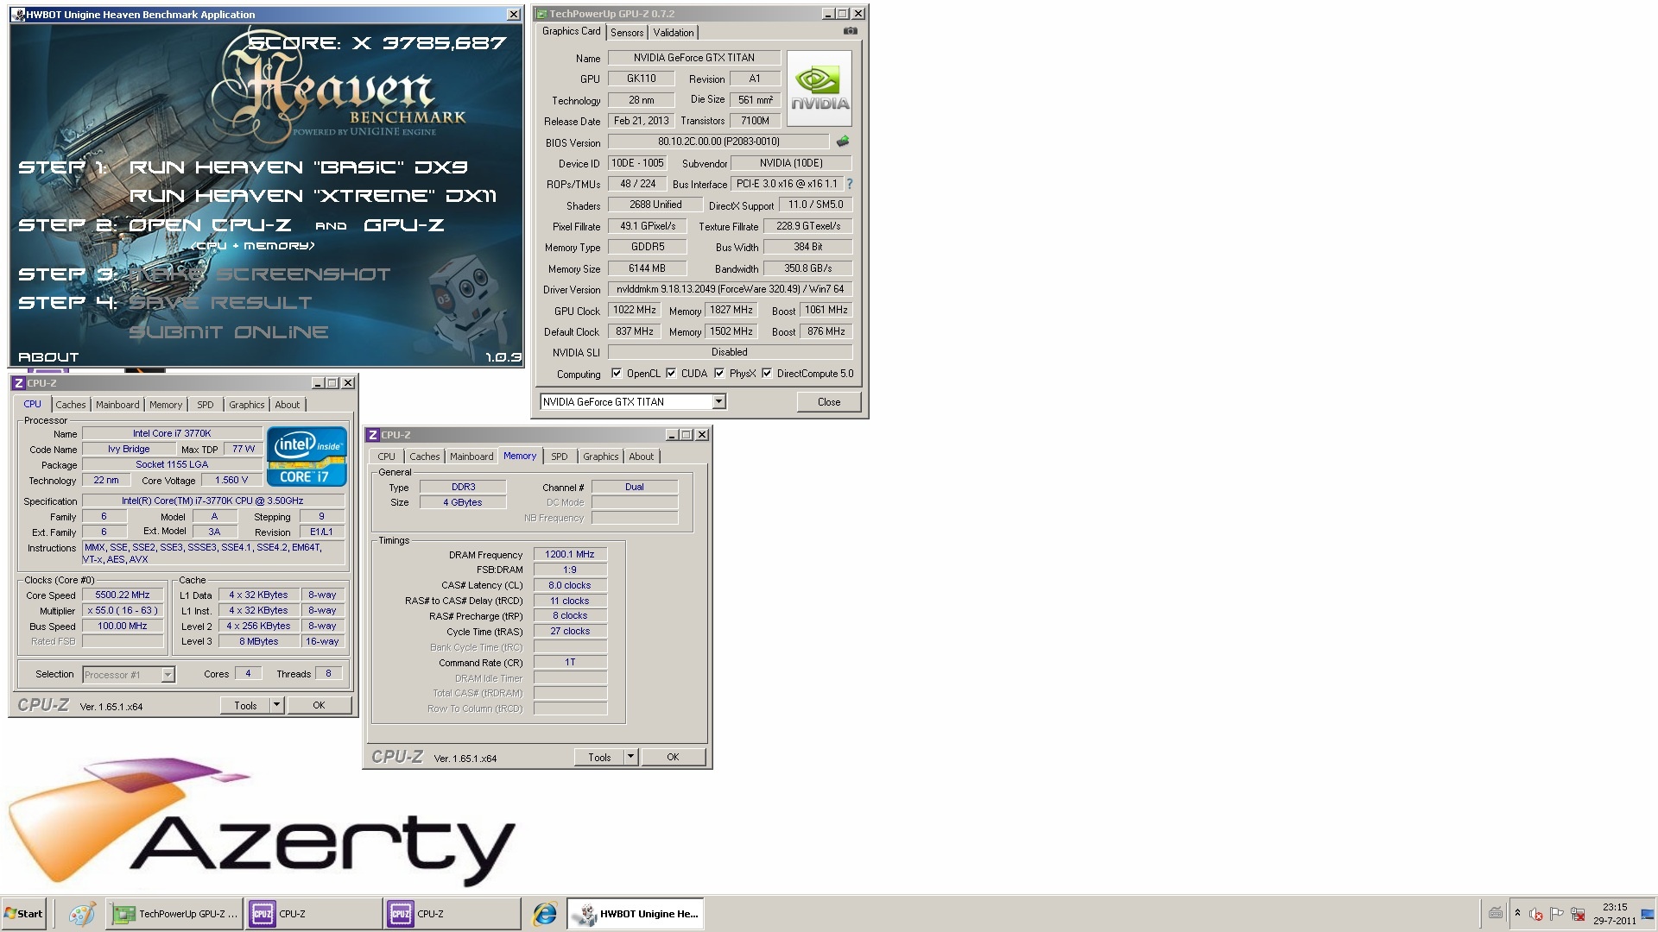This screenshot has width=1658, height=932.
Task: Toggle the OpenCL checkbox in GPU-Z
Action: pos(617,374)
